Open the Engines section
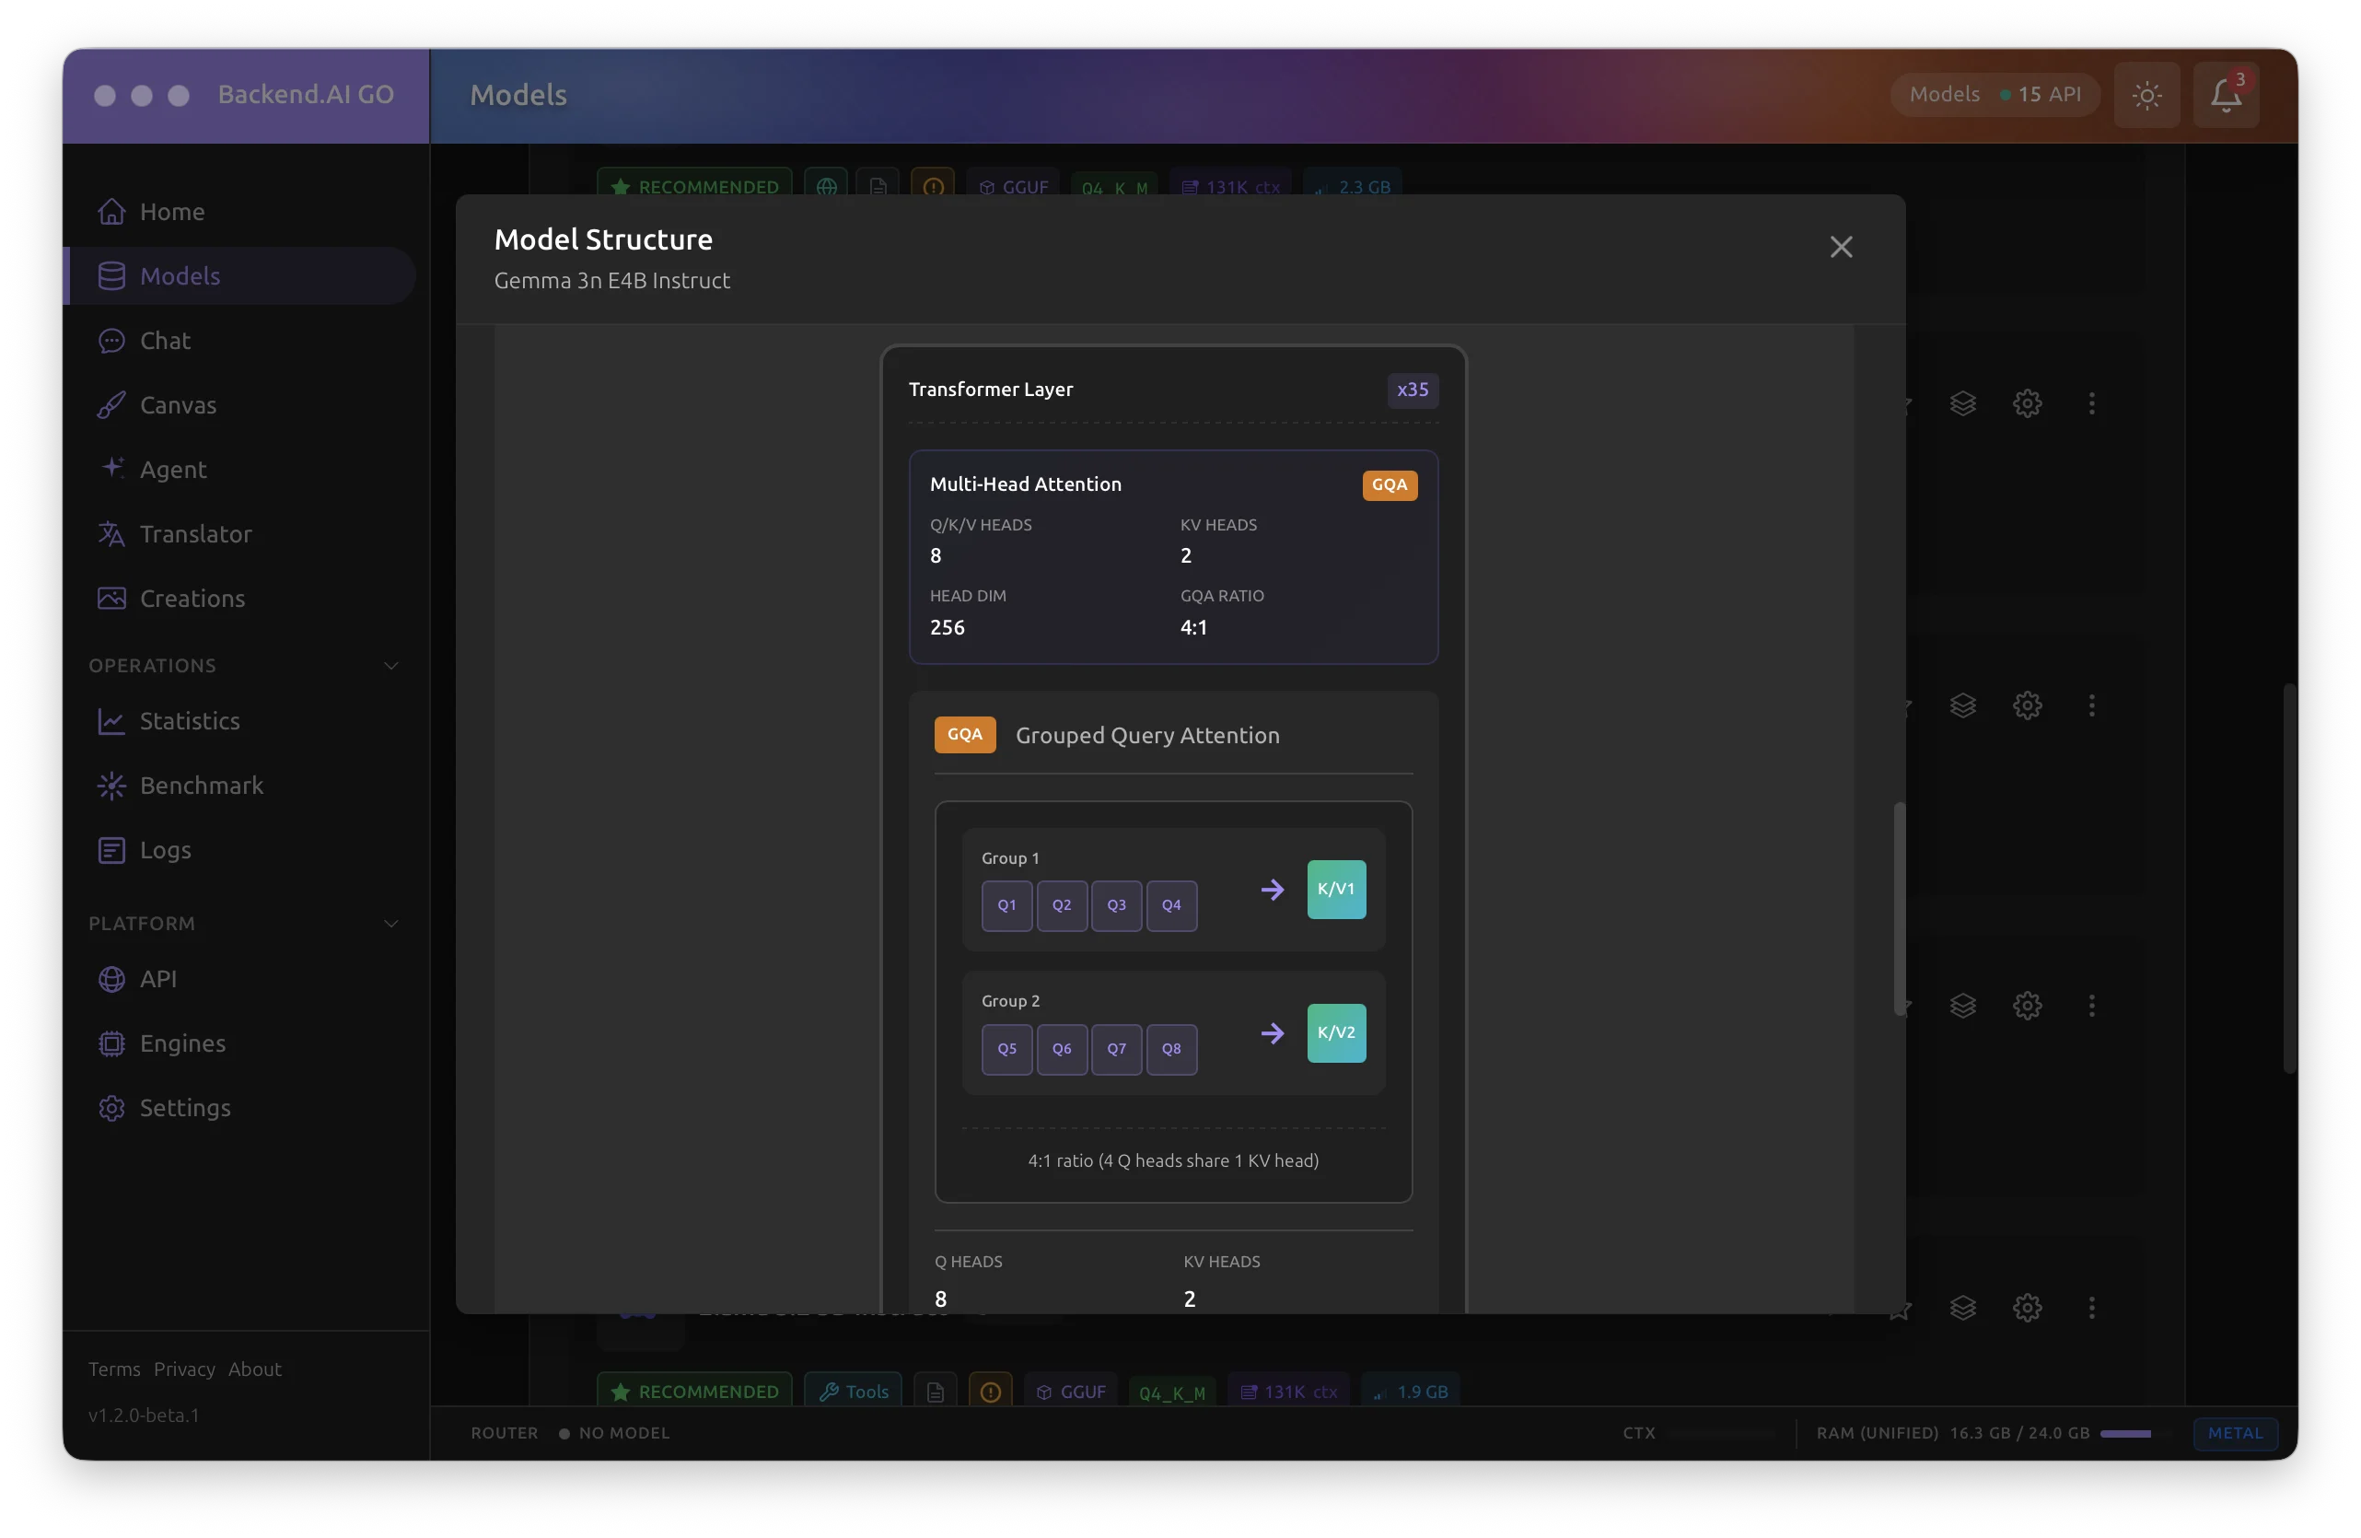The image size is (2361, 1538). click(x=182, y=1043)
